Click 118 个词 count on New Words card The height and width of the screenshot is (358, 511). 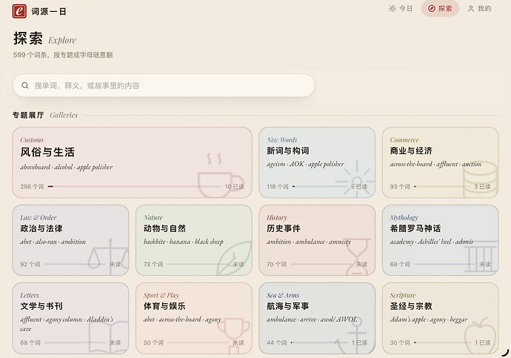[278, 187]
